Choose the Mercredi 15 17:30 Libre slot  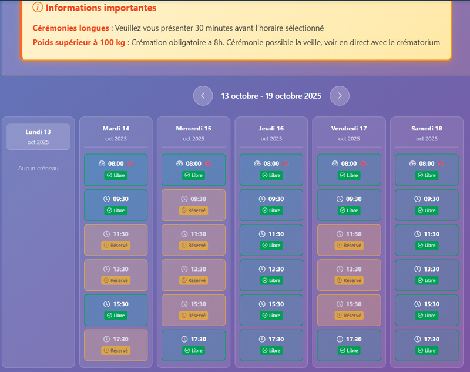[x=193, y=344]
